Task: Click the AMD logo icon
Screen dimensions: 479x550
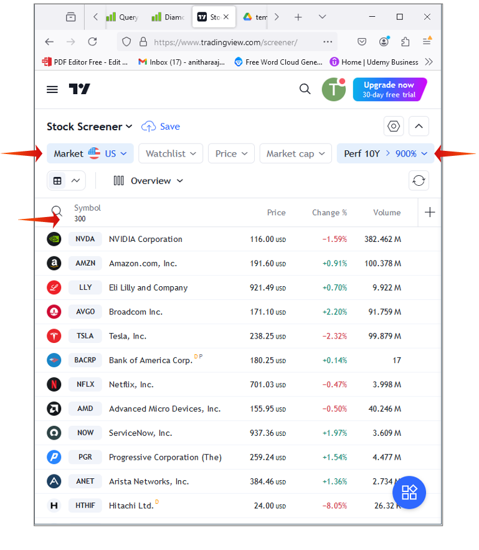Action: pos(54,408)
